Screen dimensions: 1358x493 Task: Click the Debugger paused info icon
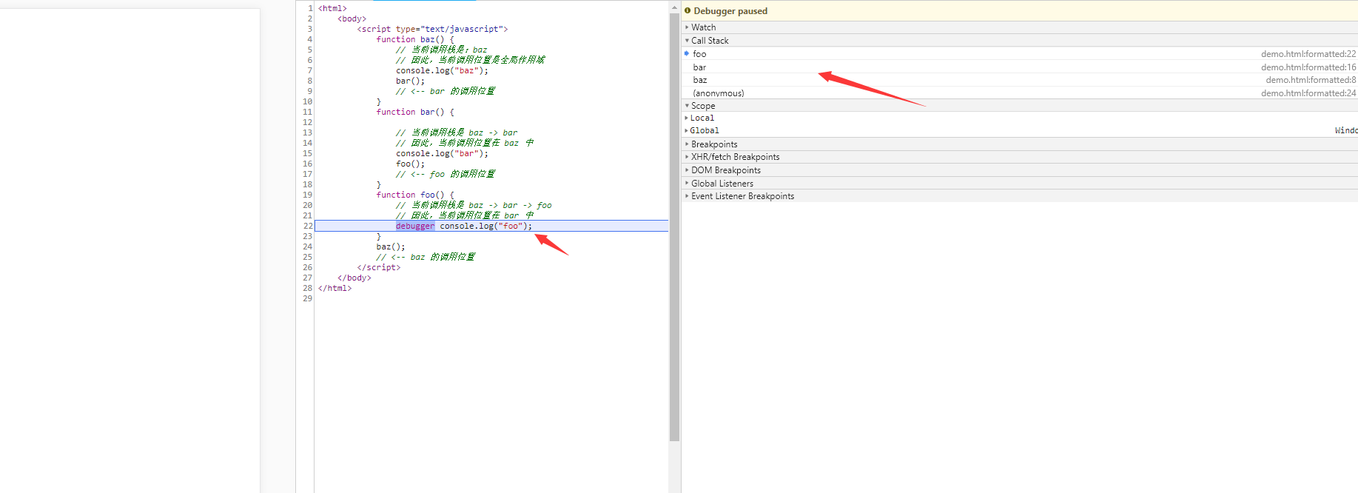[x=688, y=10]
